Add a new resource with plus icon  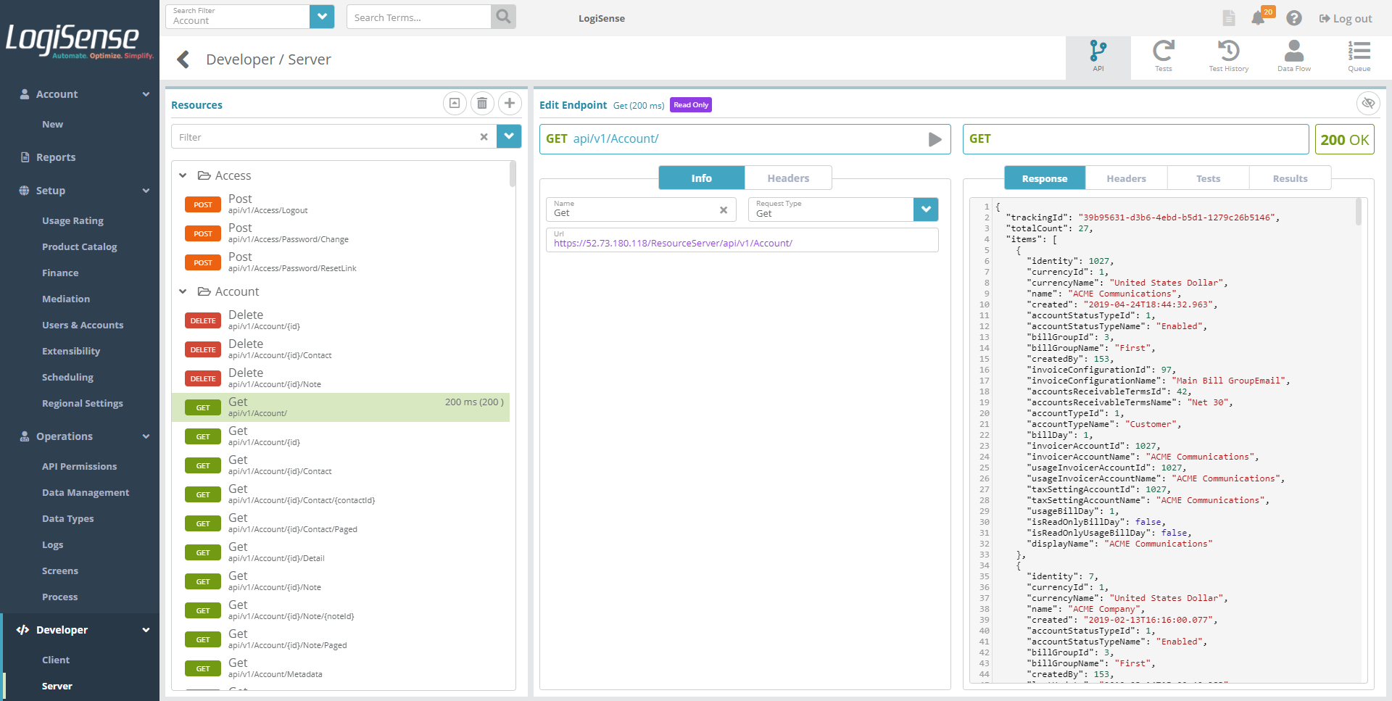click(510, 104)
